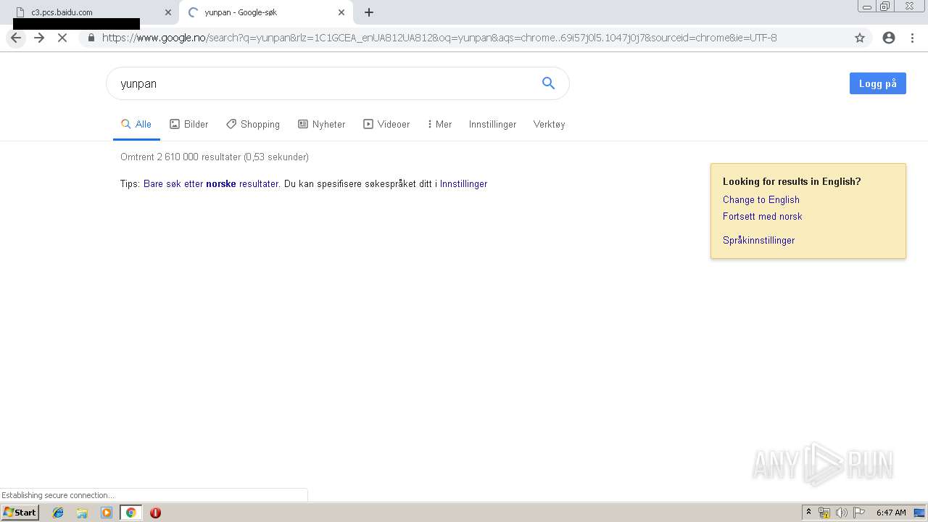This screenshot has width=928, height=522.
Task: Show hidden system tray icons
Action: 808,513
